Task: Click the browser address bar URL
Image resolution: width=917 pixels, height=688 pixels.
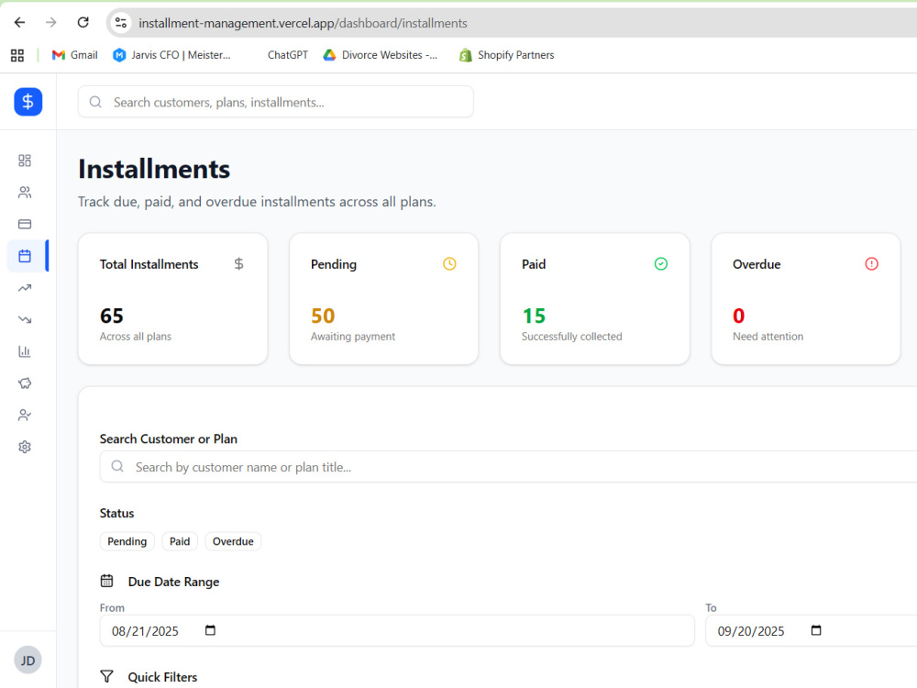Action: click(303, 23)
